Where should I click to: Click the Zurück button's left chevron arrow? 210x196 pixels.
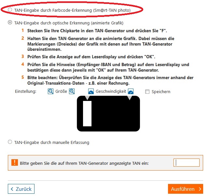12,189
